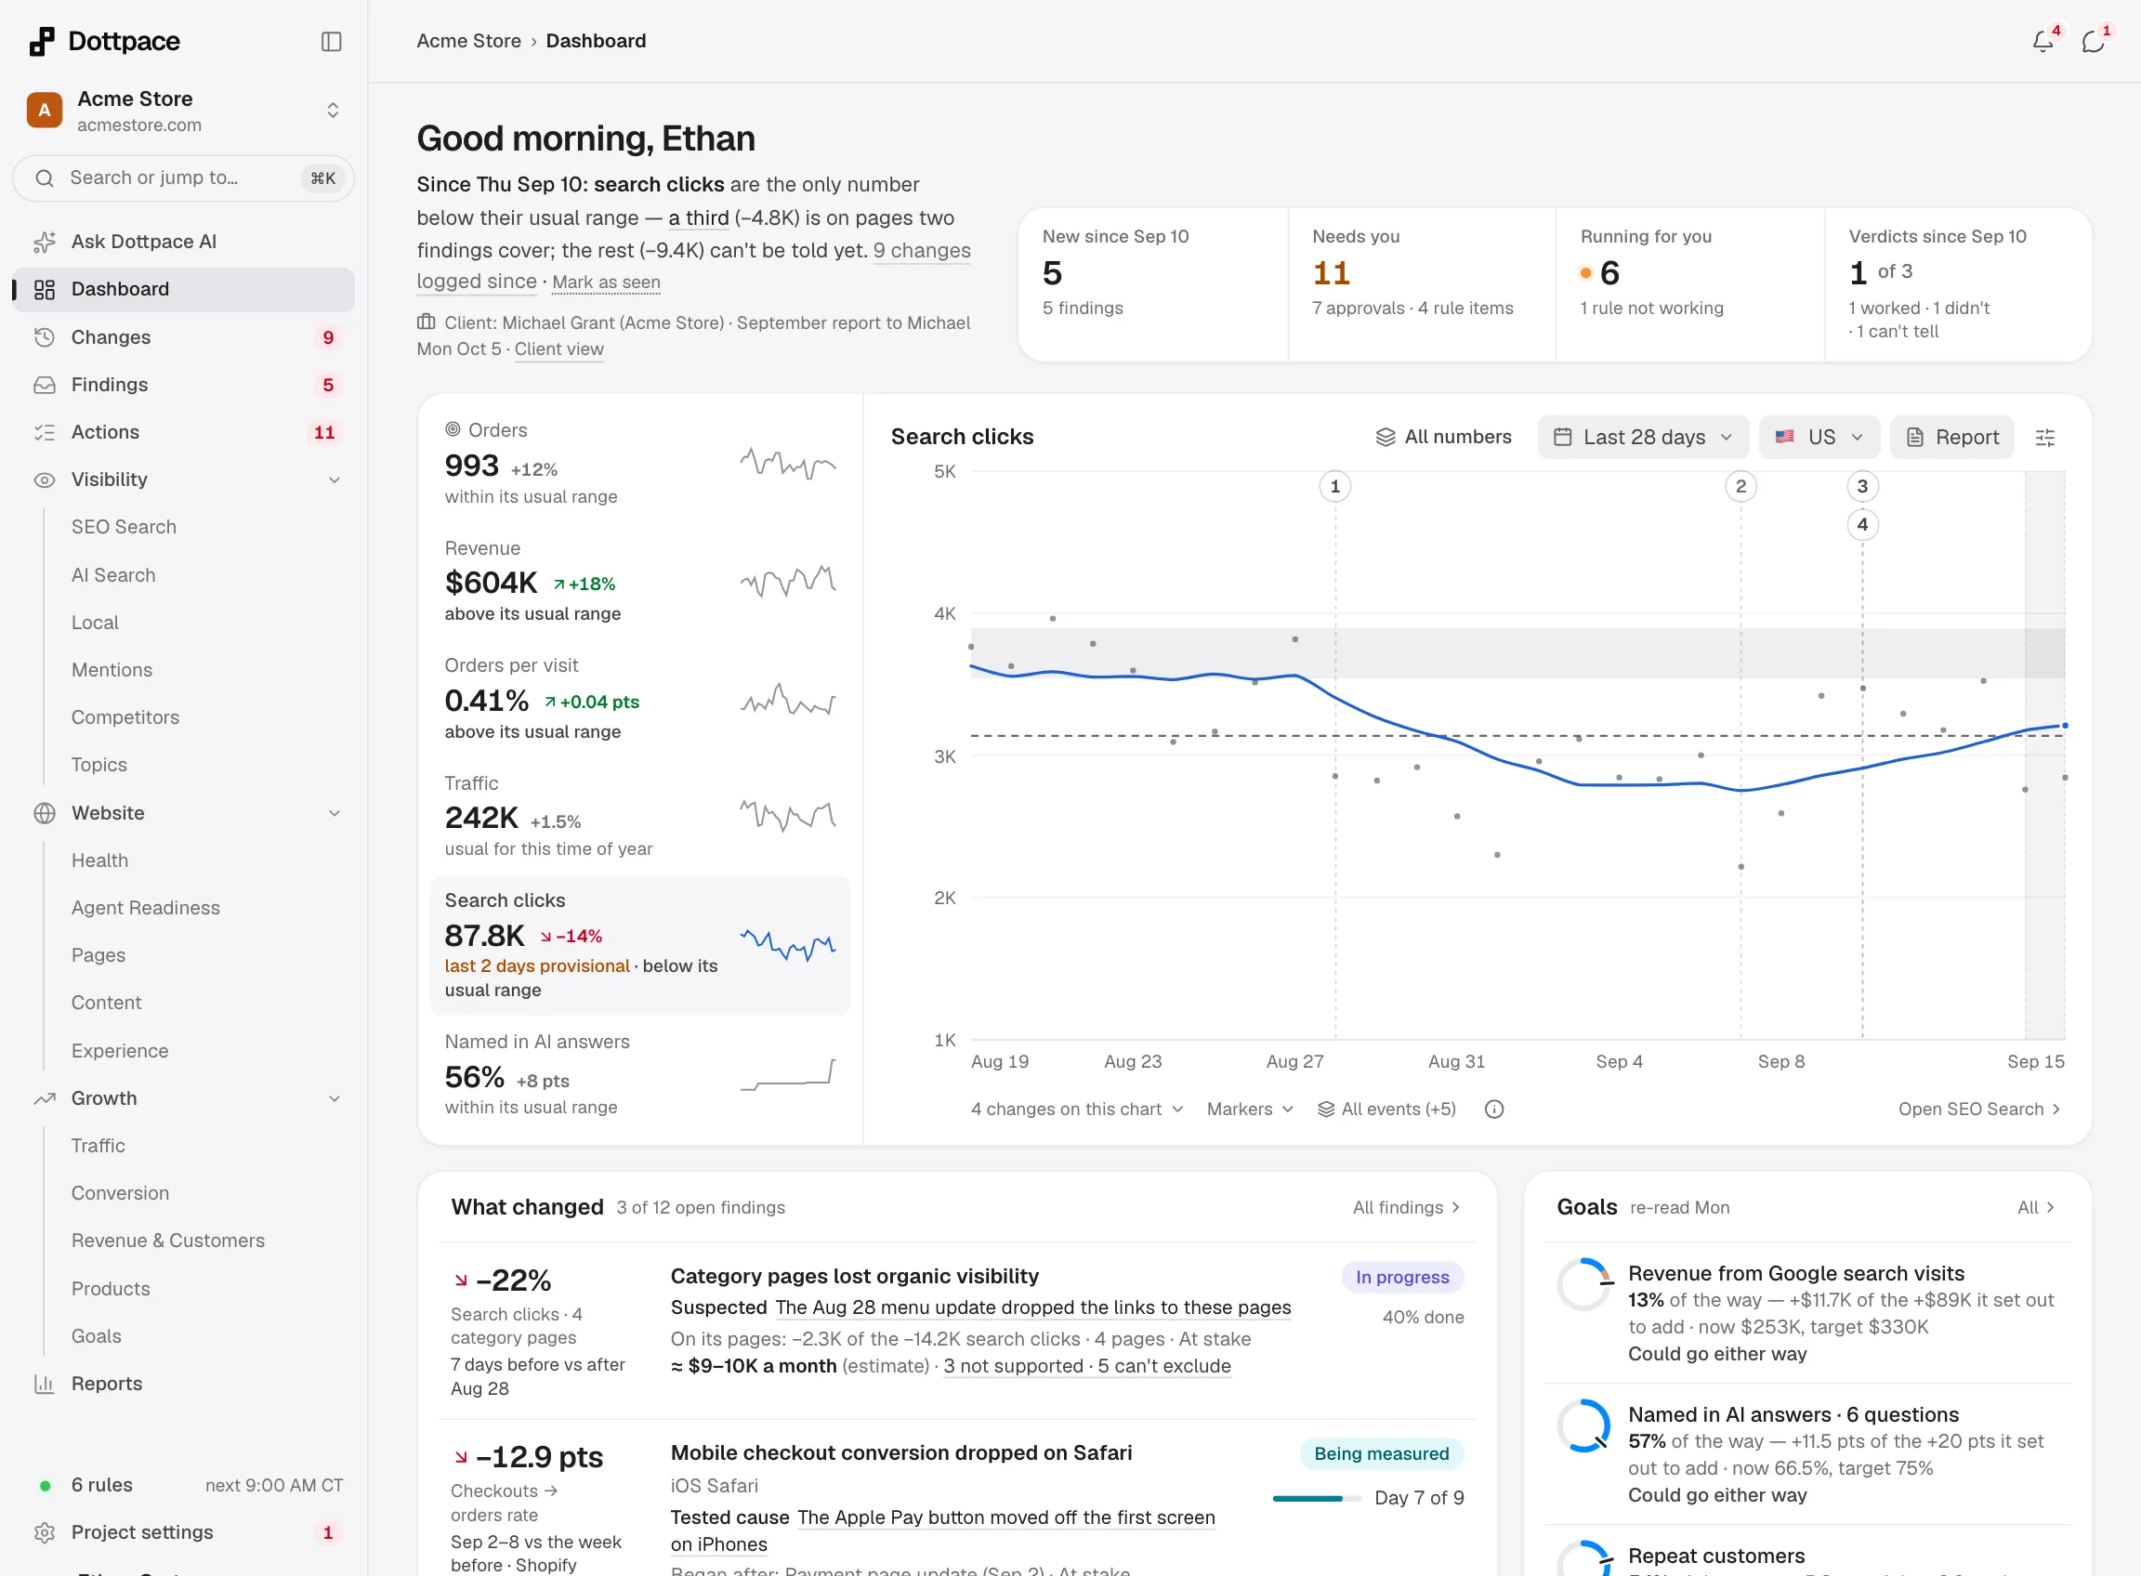Click the Actions checklist icon
The width and height of the screenshot is (2141, 1576).
click(x=44, y=432)
